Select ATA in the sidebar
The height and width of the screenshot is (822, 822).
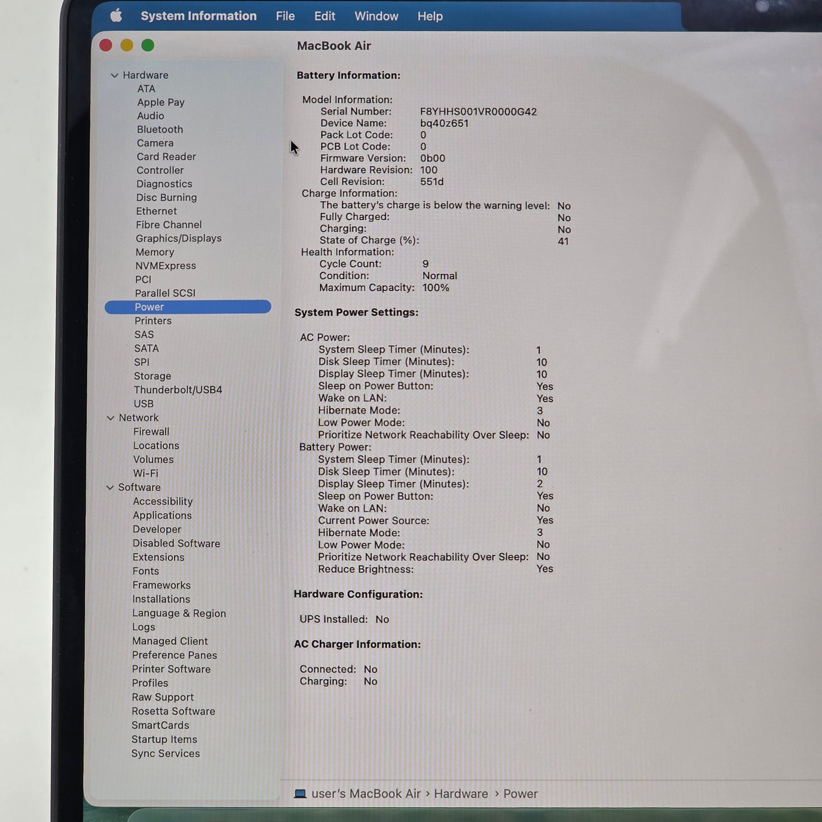146,89
